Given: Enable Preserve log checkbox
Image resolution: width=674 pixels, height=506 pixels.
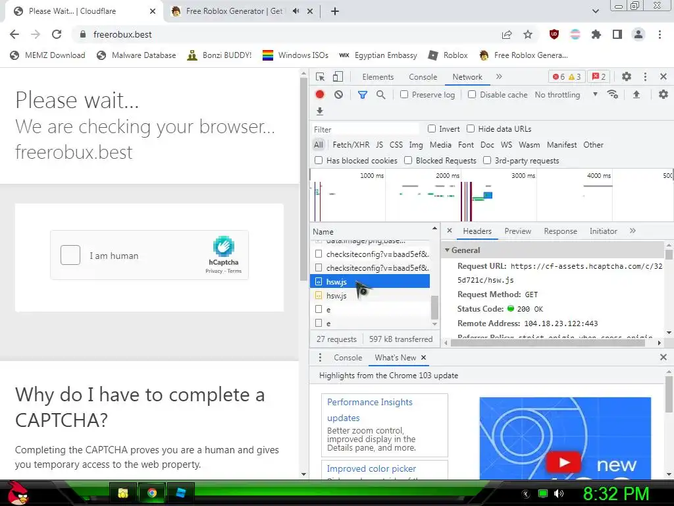Looking at the screenshot, I should pyautogui.click(x=404, y=94).
